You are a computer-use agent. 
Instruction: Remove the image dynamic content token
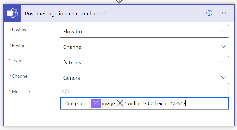120,103
